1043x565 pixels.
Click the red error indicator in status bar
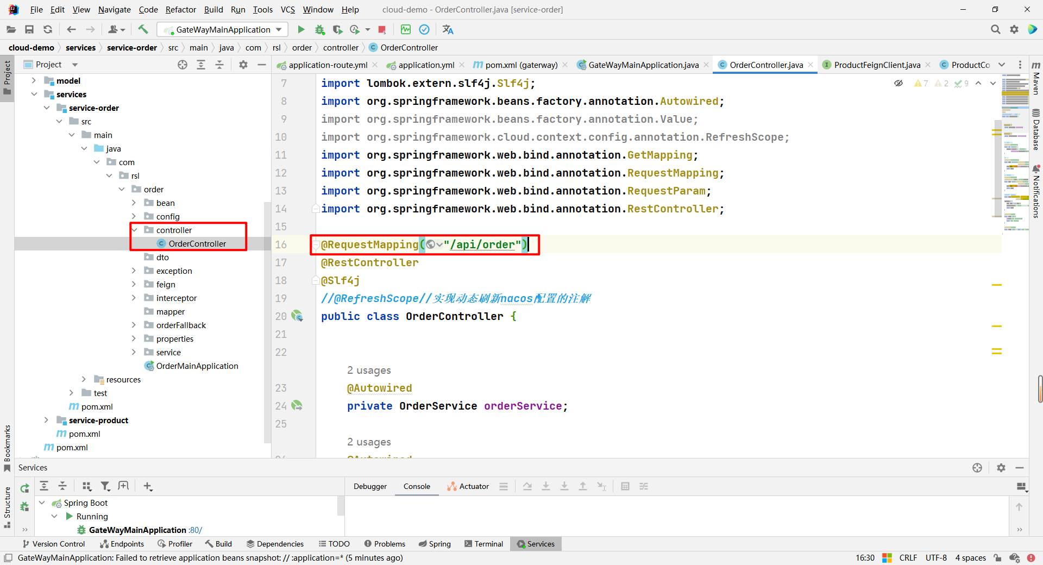1031,558
